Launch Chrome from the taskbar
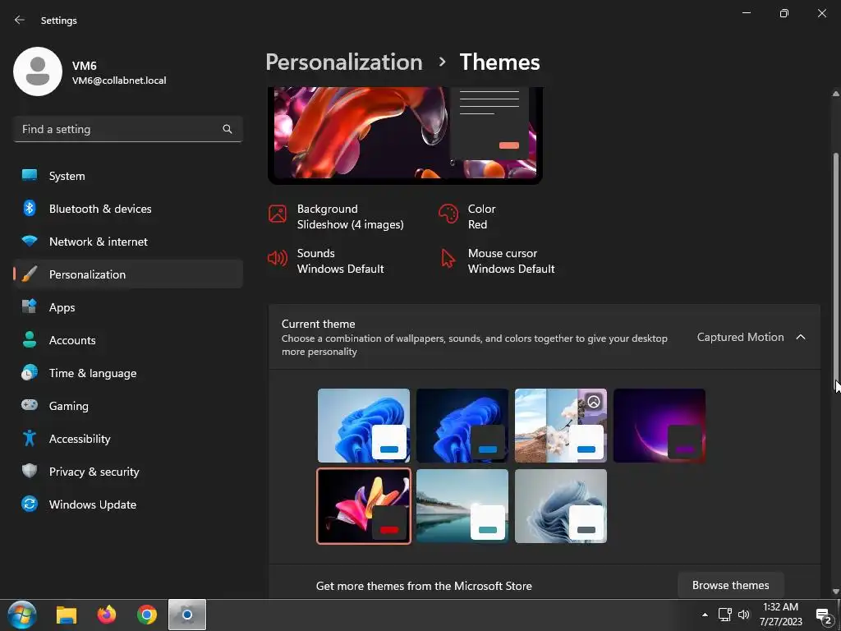Image resolution: width=841 pixels, height=631 pixels. [x=146, y=615]
